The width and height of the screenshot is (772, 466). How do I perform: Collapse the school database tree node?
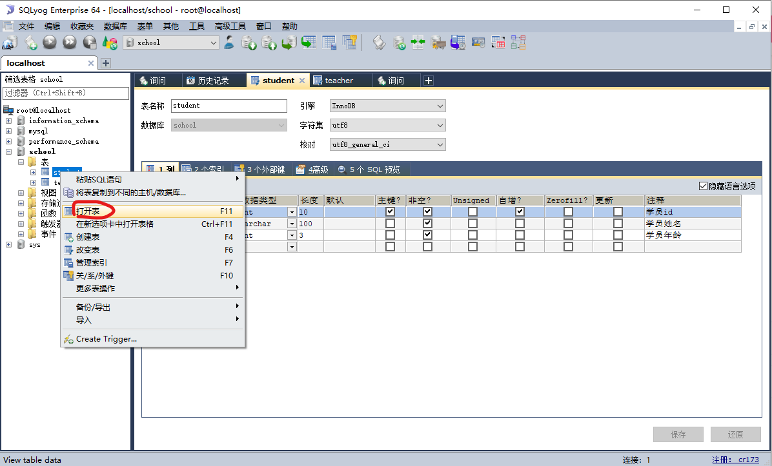[8, 151]
